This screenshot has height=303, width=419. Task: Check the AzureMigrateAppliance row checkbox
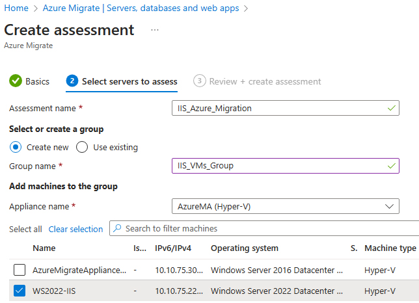tap(20, 270)
